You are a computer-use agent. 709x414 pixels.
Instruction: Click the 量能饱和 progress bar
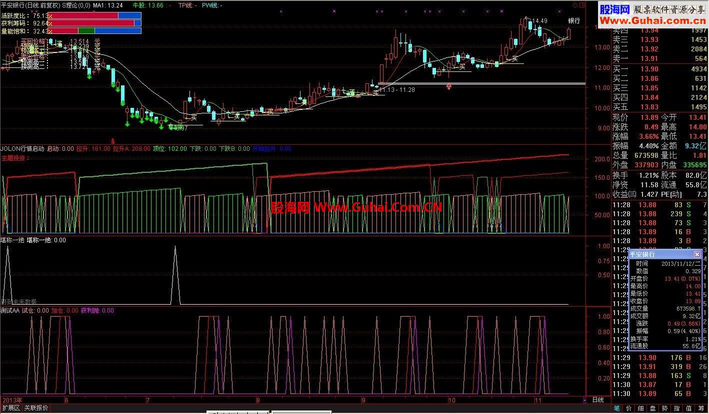tap(95, 31)
